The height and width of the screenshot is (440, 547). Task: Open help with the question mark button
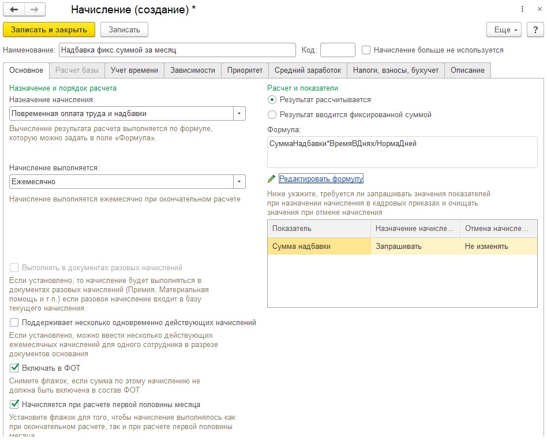coord(535,29)
